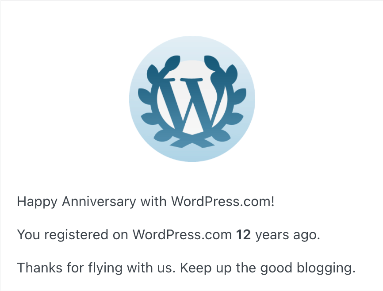Click "WordPress.com" in the registration line
The image size is (383, 291).
coord(182,235)
